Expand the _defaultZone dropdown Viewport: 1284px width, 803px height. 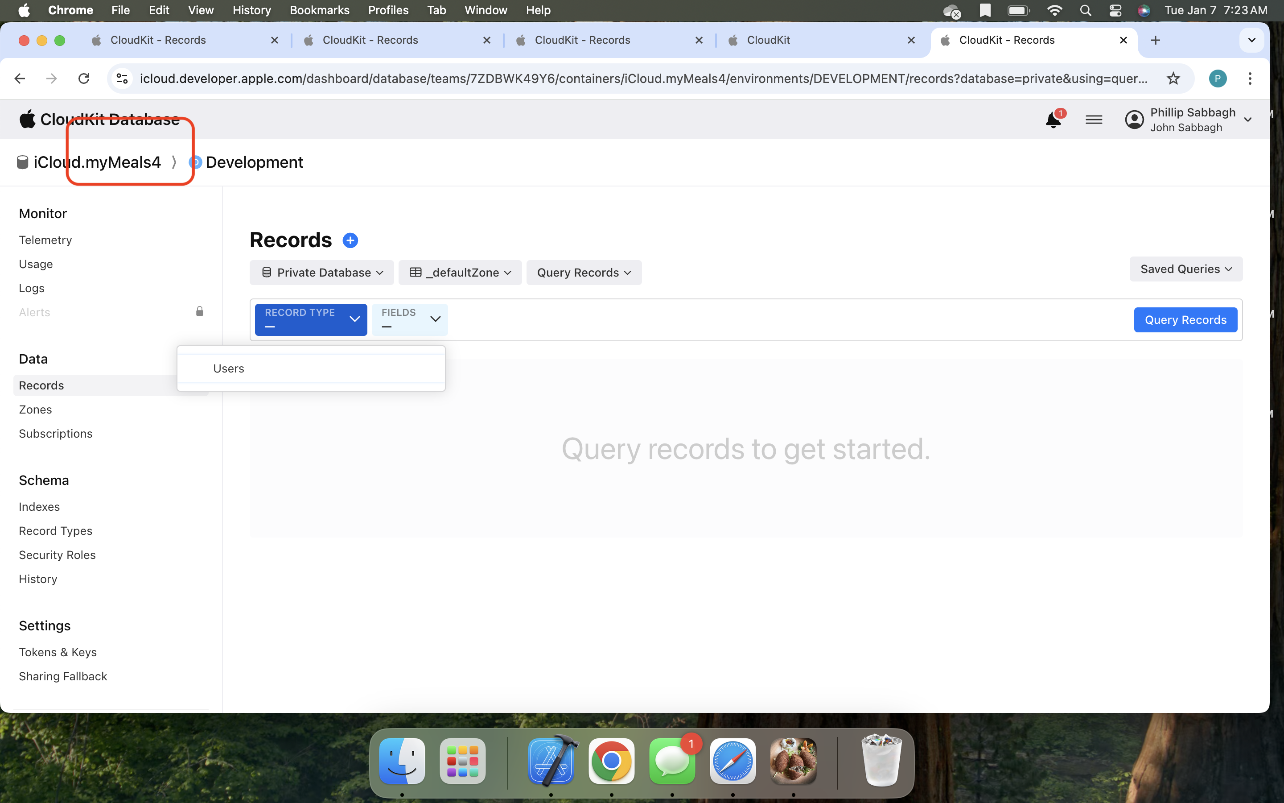460,273
